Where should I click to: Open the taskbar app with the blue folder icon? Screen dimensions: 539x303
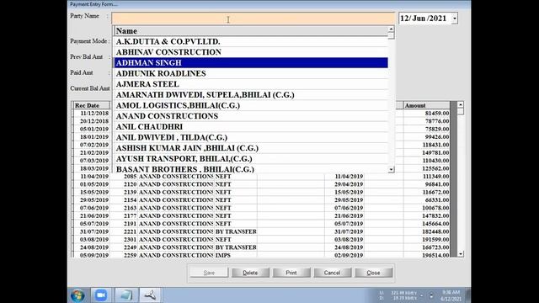pos(125,295)
